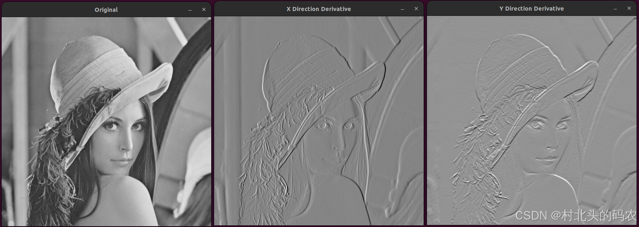Screen dimensions: 639x227
Task: Click the Y derivative image display
Action: coord(532,120)
